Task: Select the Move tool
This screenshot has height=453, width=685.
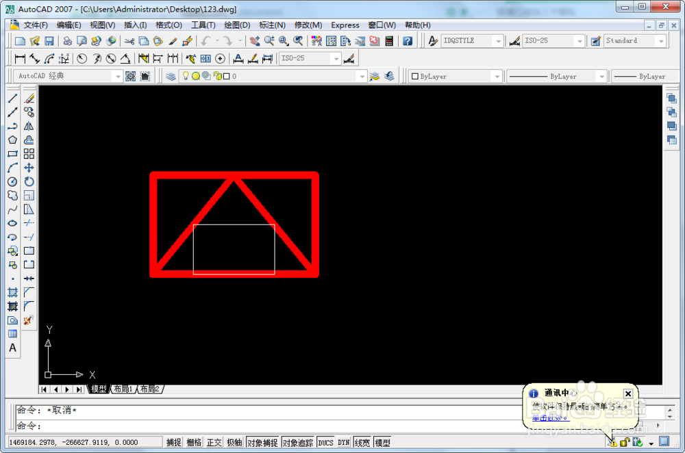Action: [x=29, y=168]
